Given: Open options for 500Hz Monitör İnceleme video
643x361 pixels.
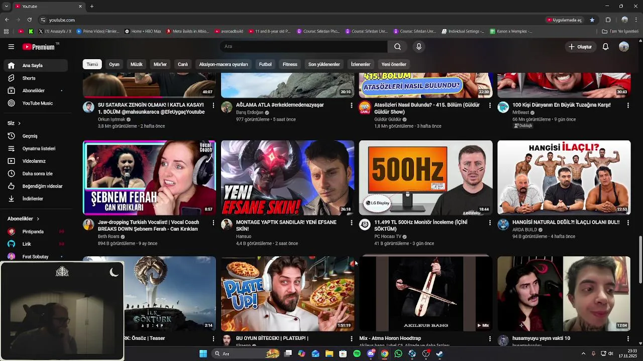Looking at the screenshot, I should [490, 223].
